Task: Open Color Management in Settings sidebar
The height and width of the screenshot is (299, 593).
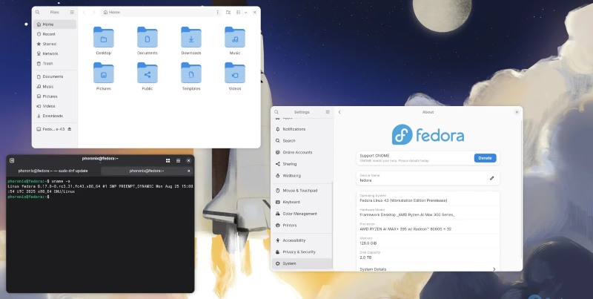Action: coord(302,214)
